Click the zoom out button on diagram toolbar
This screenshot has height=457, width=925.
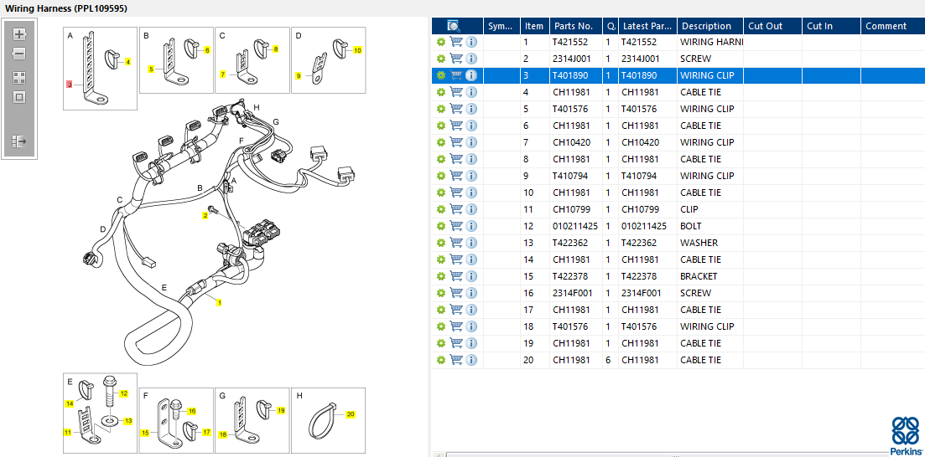click(x=19, y=54)
